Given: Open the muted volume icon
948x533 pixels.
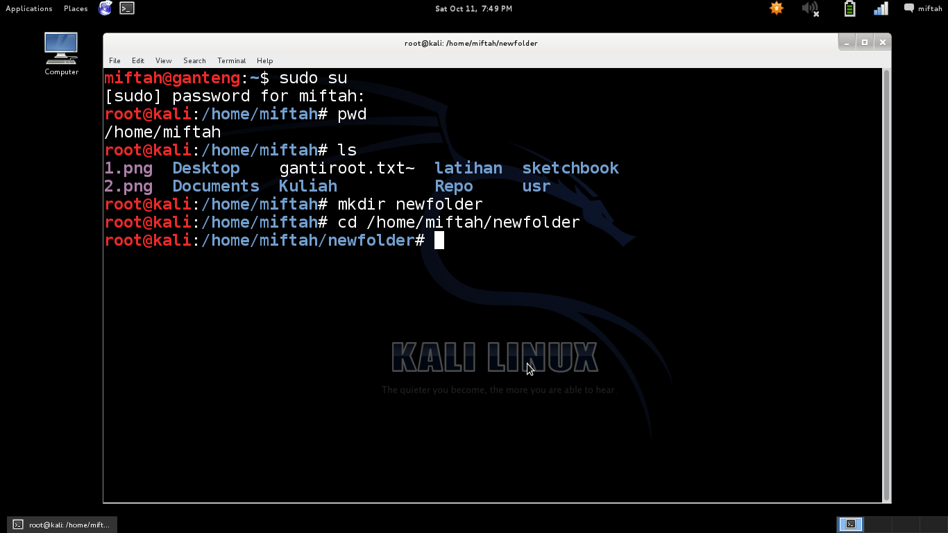Looking at the screenshot, I should 811,8.
